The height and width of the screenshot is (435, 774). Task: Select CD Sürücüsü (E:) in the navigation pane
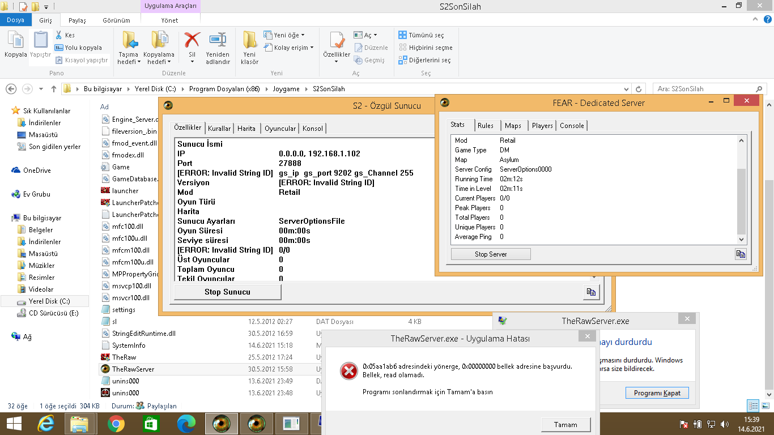pos(54,313)
